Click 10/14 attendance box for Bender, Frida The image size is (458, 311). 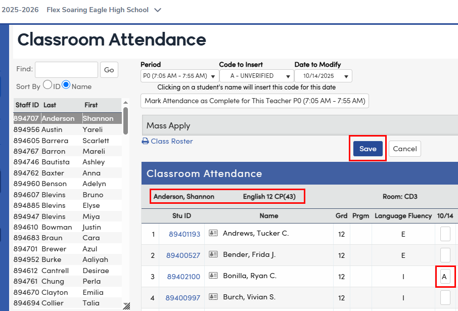point(445,255)
